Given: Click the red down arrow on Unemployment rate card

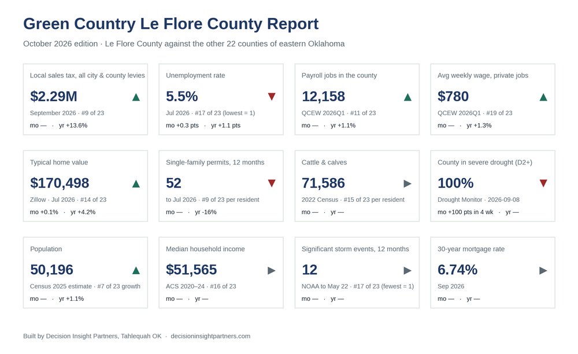Looking at the screenshot, I should [x=272, y=97].
